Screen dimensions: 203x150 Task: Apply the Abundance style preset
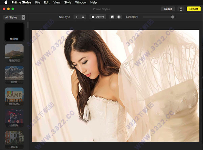click(15, 53)
